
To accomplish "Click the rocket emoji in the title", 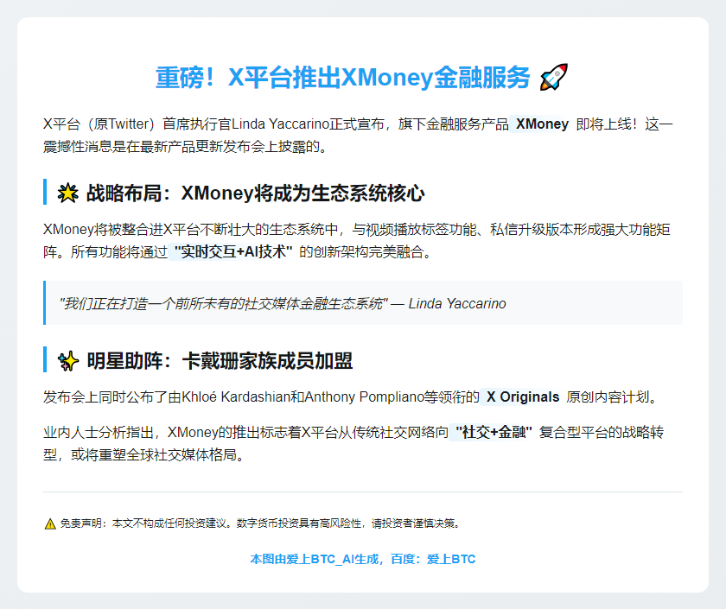I will (554, 77).
